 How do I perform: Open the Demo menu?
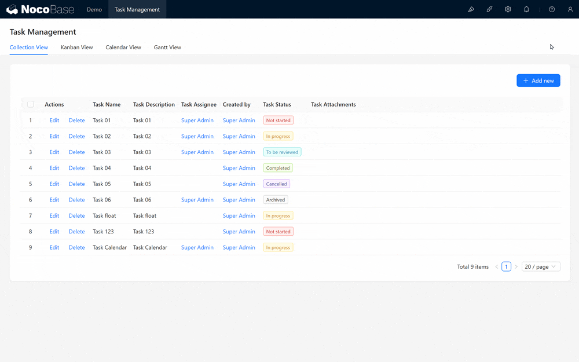(94, 10)
